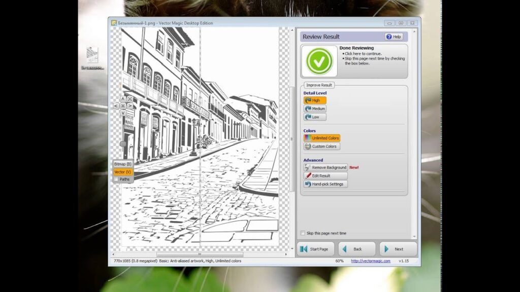Select Medium detail level

click(315, 108)
